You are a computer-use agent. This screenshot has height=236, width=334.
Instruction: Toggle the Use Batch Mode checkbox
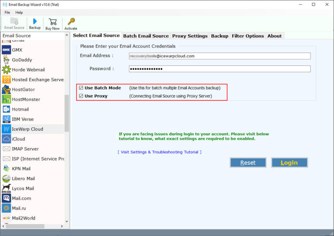click(x=81, y=88)
